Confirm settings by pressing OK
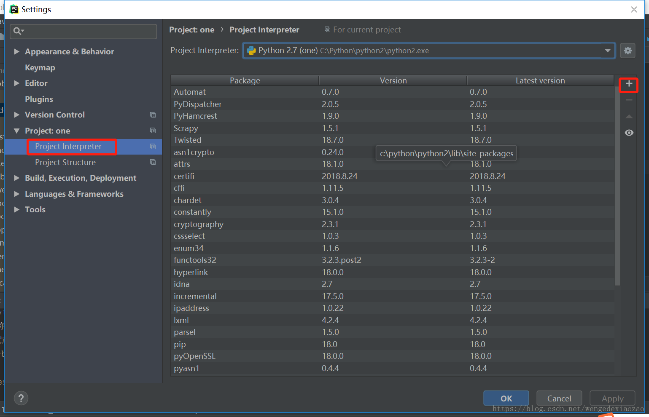Screen dimensions: 649x417 tap(506, 398)
